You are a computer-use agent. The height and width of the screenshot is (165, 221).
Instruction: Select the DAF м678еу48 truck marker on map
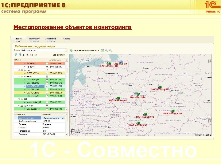point(118,98)
